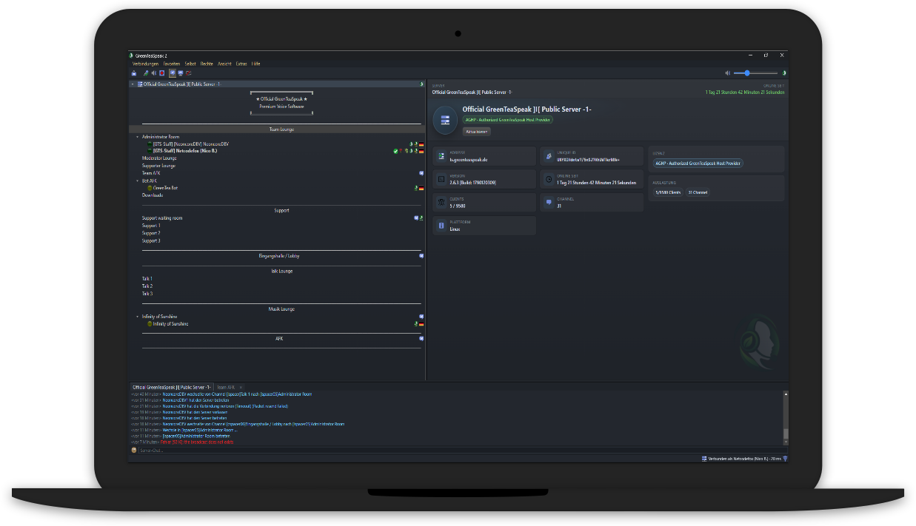Click the AGHP badge in the Lizenz card
Screen dimensions: 916x526
(698, 163)
